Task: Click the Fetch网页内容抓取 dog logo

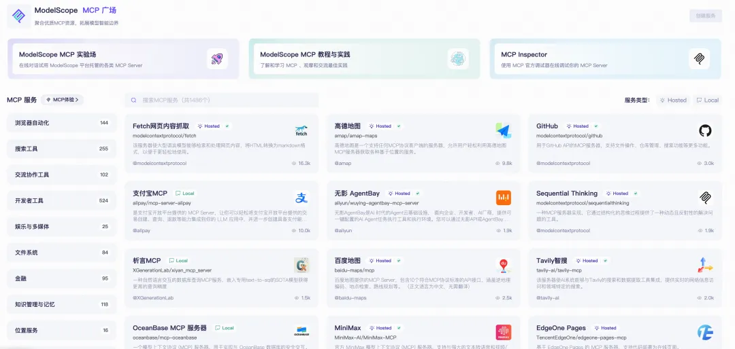Action: tap(301, 130)
